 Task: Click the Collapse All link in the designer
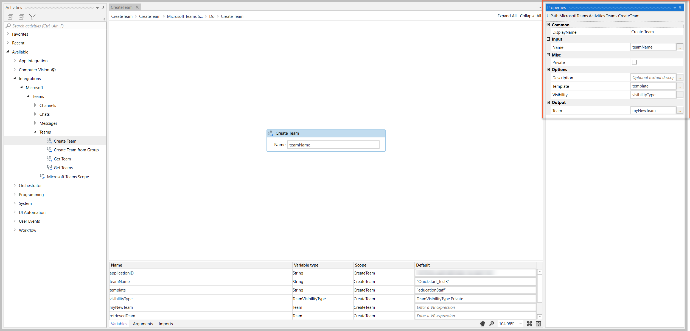tap(530, 16)
